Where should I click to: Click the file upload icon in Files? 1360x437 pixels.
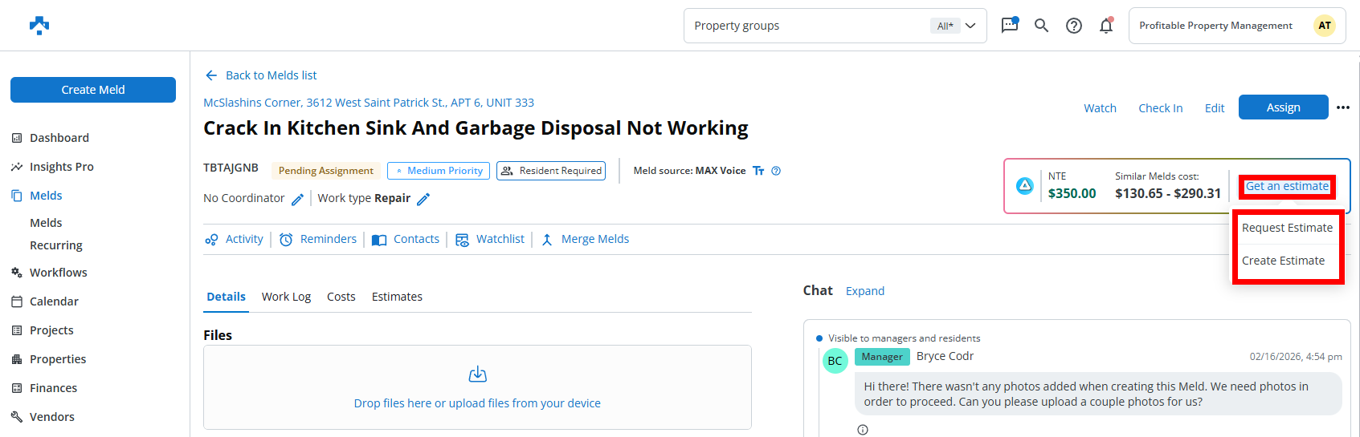point(477,374)
